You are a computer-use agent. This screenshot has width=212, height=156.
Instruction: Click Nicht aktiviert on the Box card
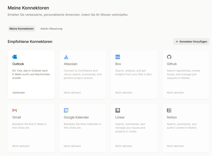(124, 92)
